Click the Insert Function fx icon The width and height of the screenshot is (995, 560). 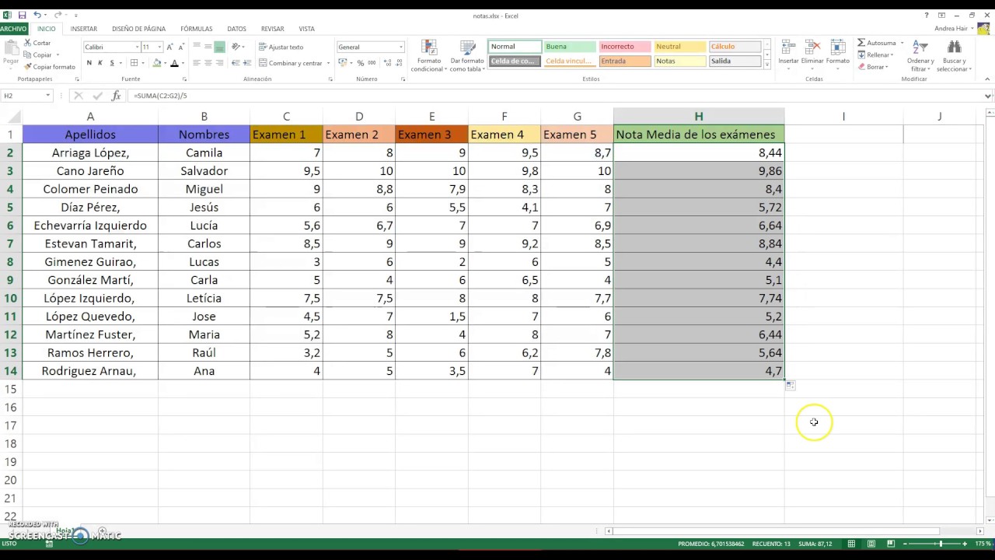coord(116,96)
